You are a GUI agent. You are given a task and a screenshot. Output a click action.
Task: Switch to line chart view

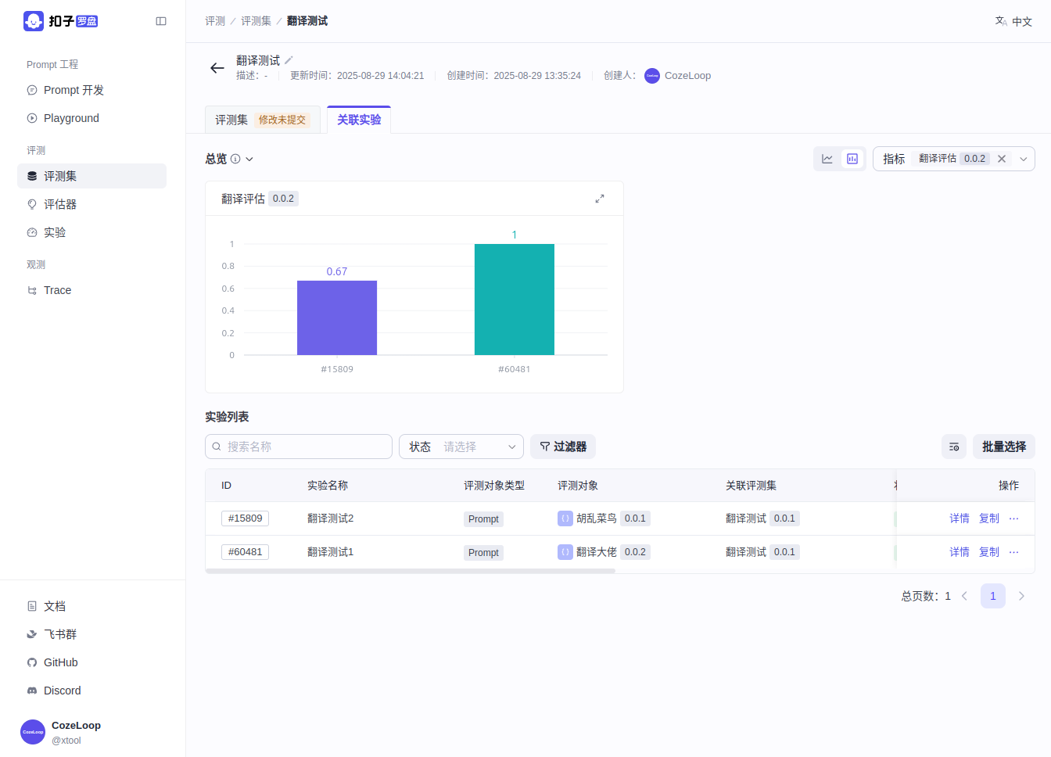(x=827, y=159)
